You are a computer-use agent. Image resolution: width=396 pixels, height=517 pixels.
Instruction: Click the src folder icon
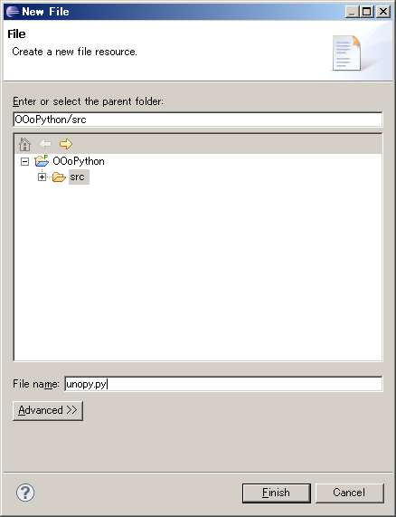pyautogui.click(x=60, y=177)
